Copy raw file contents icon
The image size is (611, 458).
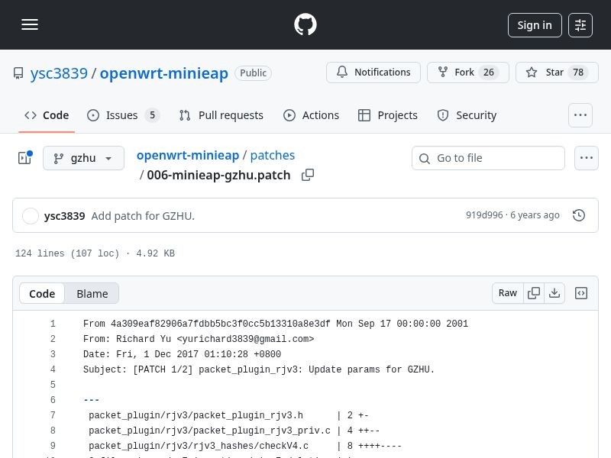534,293
